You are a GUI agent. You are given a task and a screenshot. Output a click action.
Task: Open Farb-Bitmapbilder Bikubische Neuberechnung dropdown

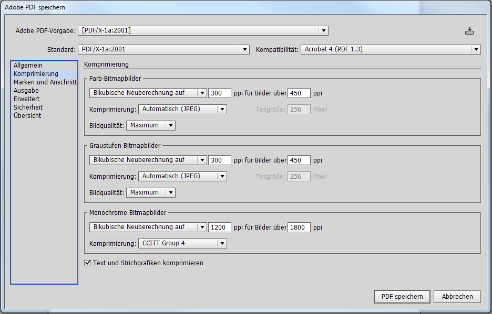(x=148, y=93)
